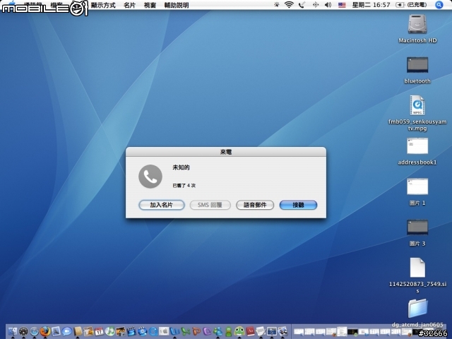Click the gray phone icon in call dialog
This screenshot has width=452, height=339.
tap(150, 177)
